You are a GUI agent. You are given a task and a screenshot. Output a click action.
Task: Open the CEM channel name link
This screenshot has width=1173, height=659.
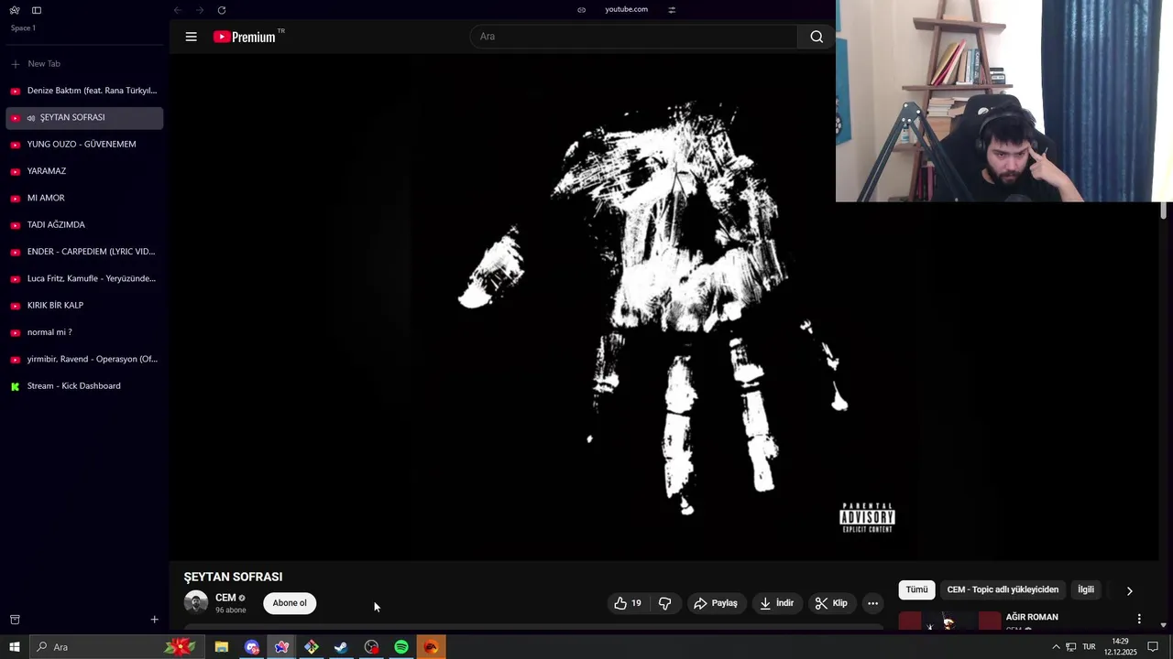[x=225, y=598]
